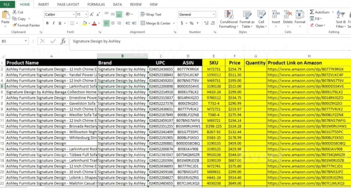351x188 pixels.
Task: Open Merge & Center dropdown arrow
Action: 174,23
